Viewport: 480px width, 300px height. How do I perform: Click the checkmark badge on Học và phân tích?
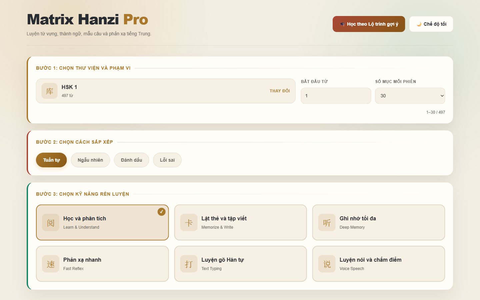point(161,212)
